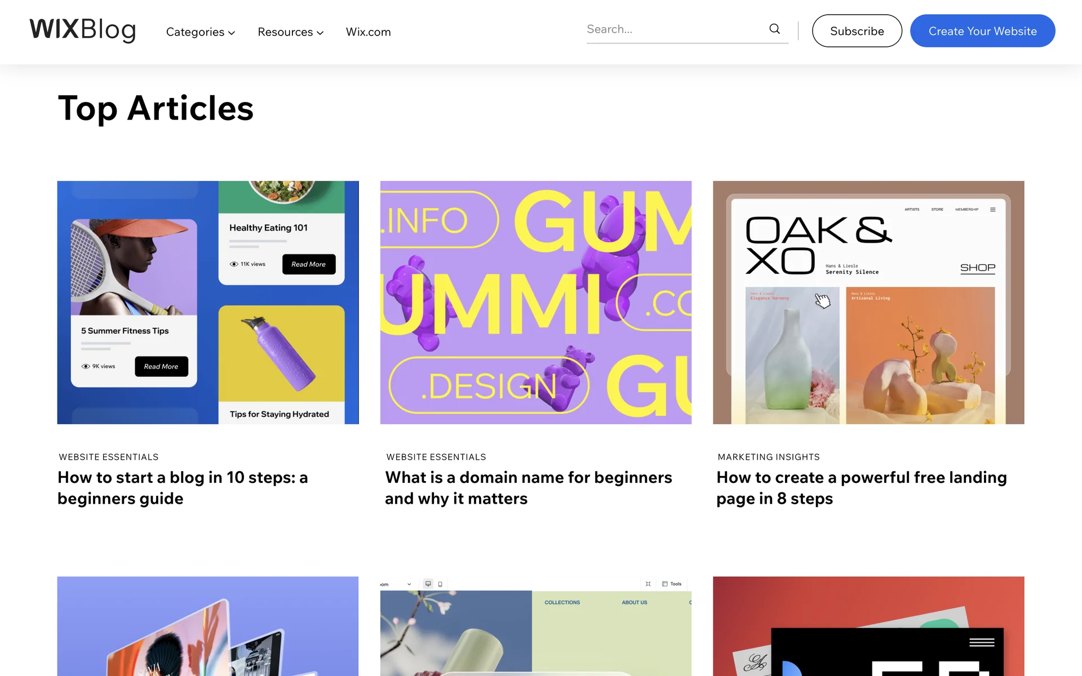1082x676 pixels.
Task: Open the bottom-right red background thumbnail
Action: coord(868,626)
